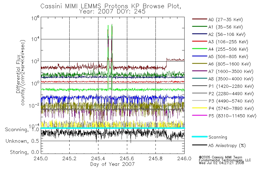Click the A4 (255-506 KeV) legend label
Image resolution: width=271 pixels, height=171 pixels.
point(228,49)
